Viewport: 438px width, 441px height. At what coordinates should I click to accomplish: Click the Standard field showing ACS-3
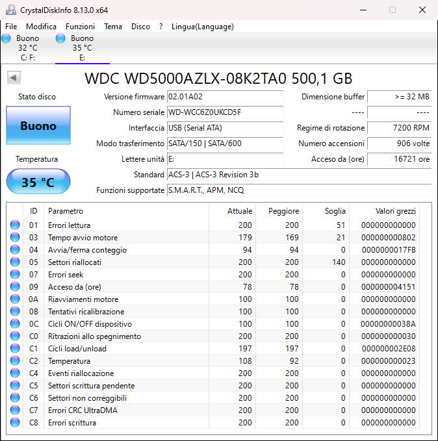(x=299, y=175)
